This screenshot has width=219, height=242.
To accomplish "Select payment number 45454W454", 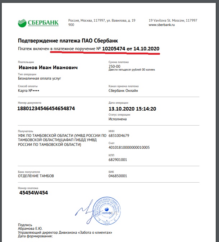I will pyautogui.click(x=33, y=193).
